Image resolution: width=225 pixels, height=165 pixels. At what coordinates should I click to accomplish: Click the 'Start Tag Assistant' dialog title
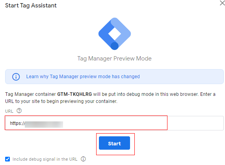tap(31, 5)
